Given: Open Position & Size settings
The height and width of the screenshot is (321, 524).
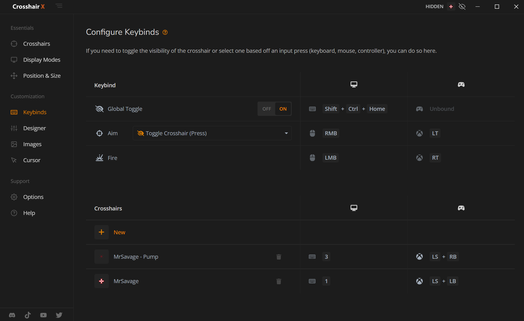Looking at the screenshot, I should pyautogui.click(x=42, y=75).
